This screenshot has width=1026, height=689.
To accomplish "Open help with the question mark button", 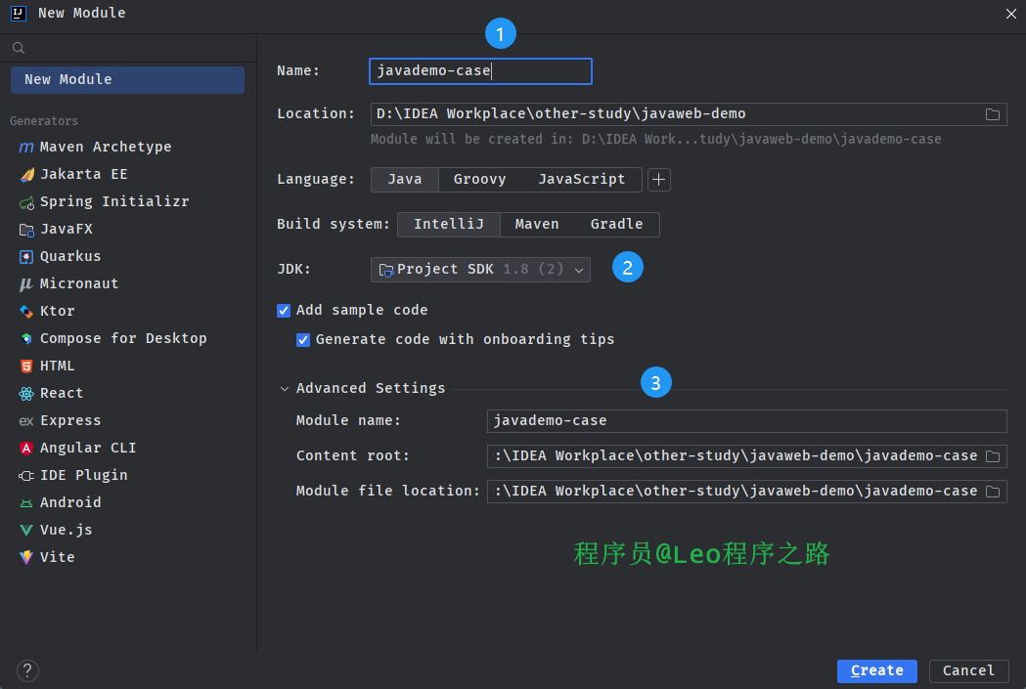I will 27,670.
